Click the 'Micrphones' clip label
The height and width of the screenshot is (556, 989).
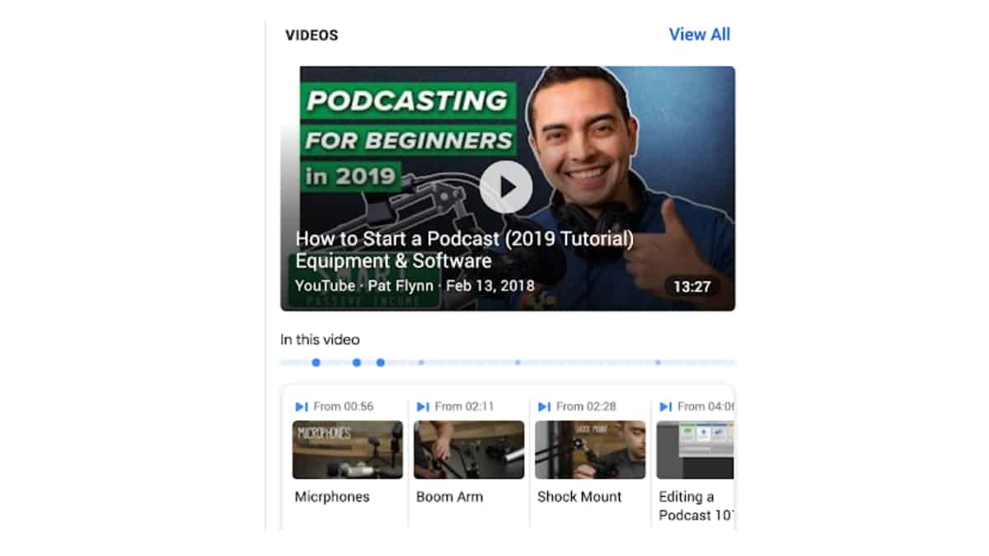coord(332,497)
